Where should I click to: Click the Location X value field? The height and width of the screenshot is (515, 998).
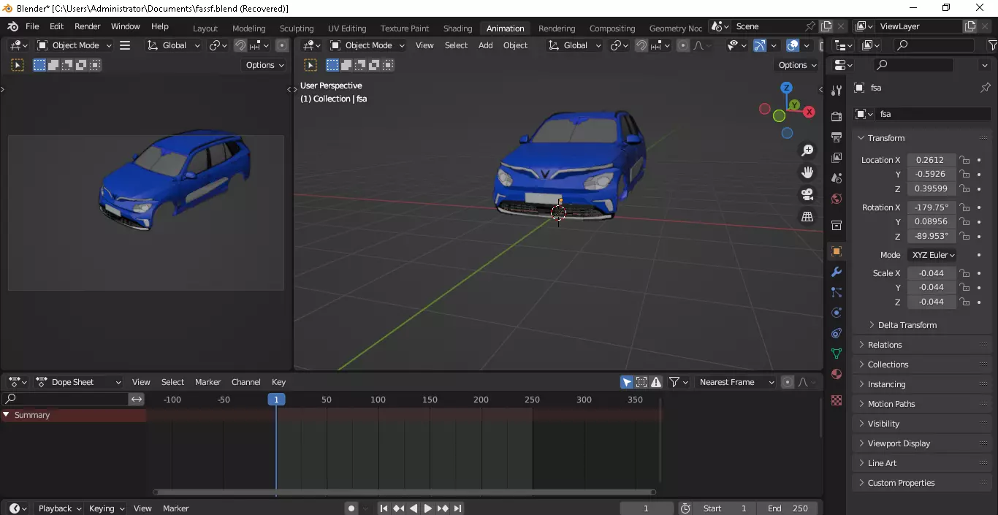point(932,160)
